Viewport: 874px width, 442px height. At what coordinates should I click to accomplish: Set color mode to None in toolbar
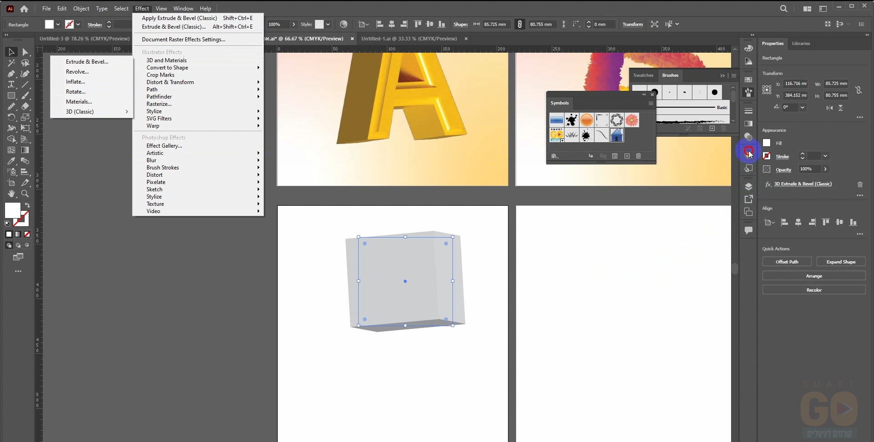click(27, 234)
